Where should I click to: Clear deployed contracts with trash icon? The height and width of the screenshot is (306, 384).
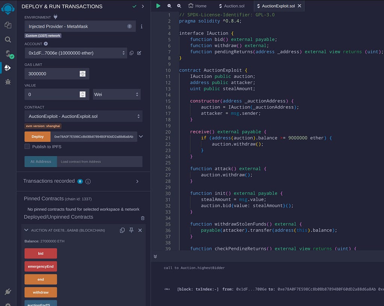click(x=142, y=218)
